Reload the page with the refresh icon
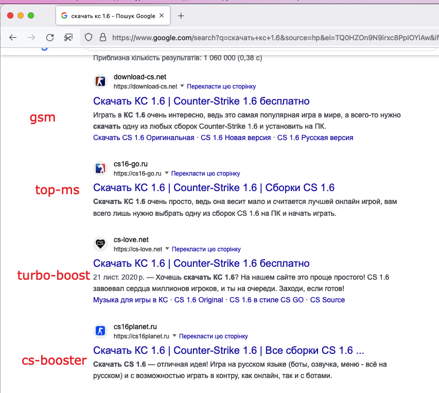The image size is (439, 393). coord(50,37)
